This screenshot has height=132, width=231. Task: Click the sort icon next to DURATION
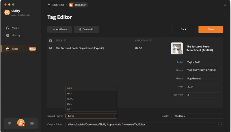[x=150, y=40]
